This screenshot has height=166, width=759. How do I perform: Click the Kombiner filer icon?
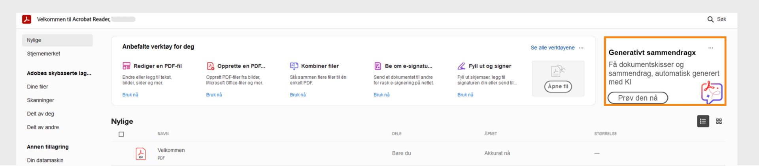click(294, 66)
